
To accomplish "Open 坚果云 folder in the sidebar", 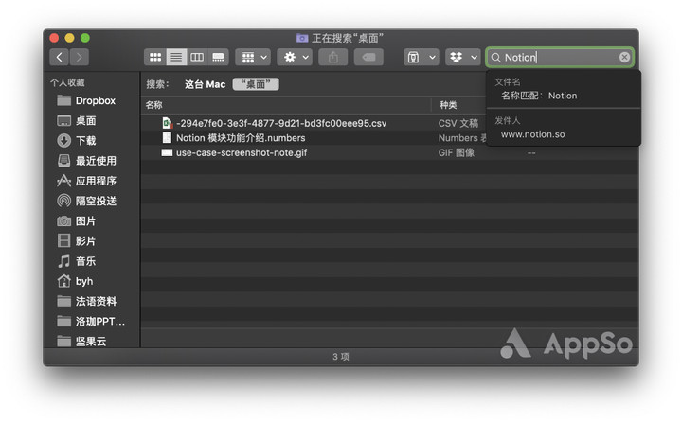I will pos(81,342).
